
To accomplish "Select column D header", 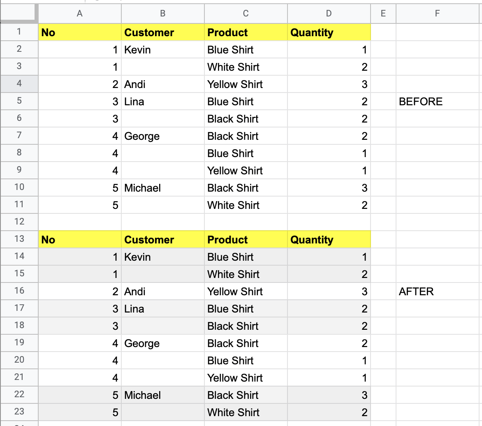I will coord(329,14).
